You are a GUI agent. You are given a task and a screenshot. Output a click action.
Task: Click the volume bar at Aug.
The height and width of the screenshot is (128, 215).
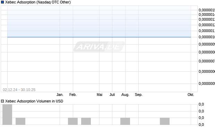click(125, 121)
